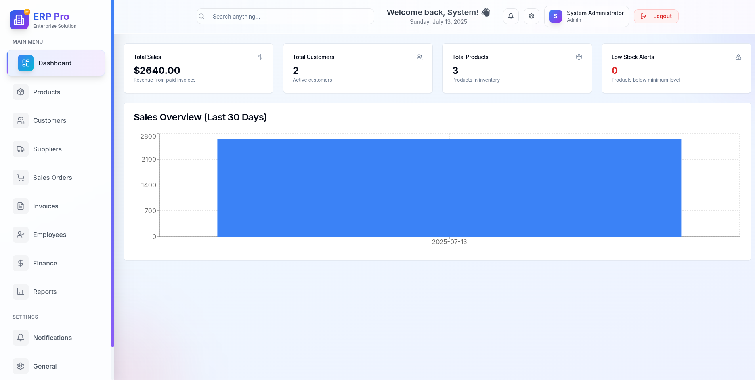This screenshot has height=380, width=755.
Task: Click the ERP Pro logo icon
Action: [19, 20]
